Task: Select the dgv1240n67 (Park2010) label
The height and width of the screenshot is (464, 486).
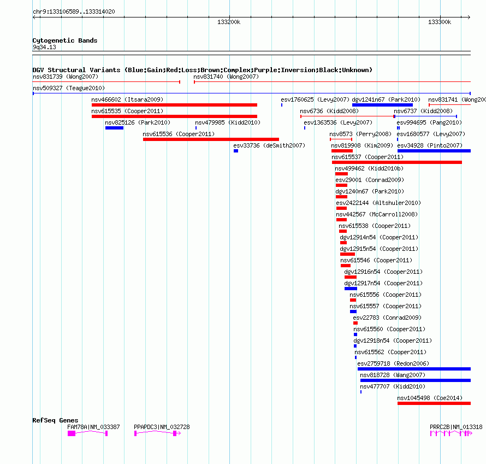Action: click(x=370, y=191)
